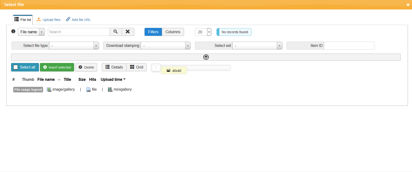Close the Select file dialog
This screenshot has width=412, height=172.
pos(408,5)
